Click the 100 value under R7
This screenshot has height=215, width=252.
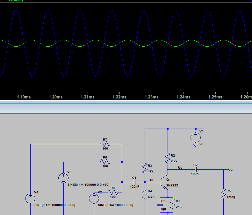[105, 149]
